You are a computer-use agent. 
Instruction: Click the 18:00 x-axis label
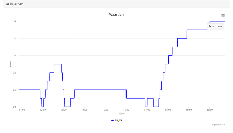(168, 110)
